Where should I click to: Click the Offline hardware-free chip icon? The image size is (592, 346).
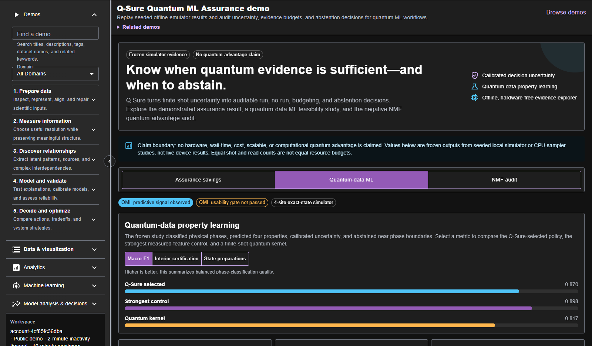point(475,98)
